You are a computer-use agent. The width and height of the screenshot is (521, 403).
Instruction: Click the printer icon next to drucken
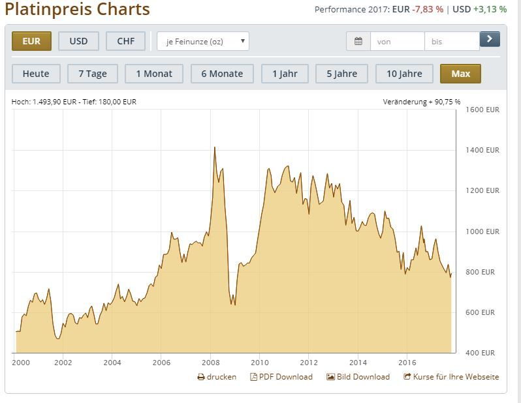point(201,377)
